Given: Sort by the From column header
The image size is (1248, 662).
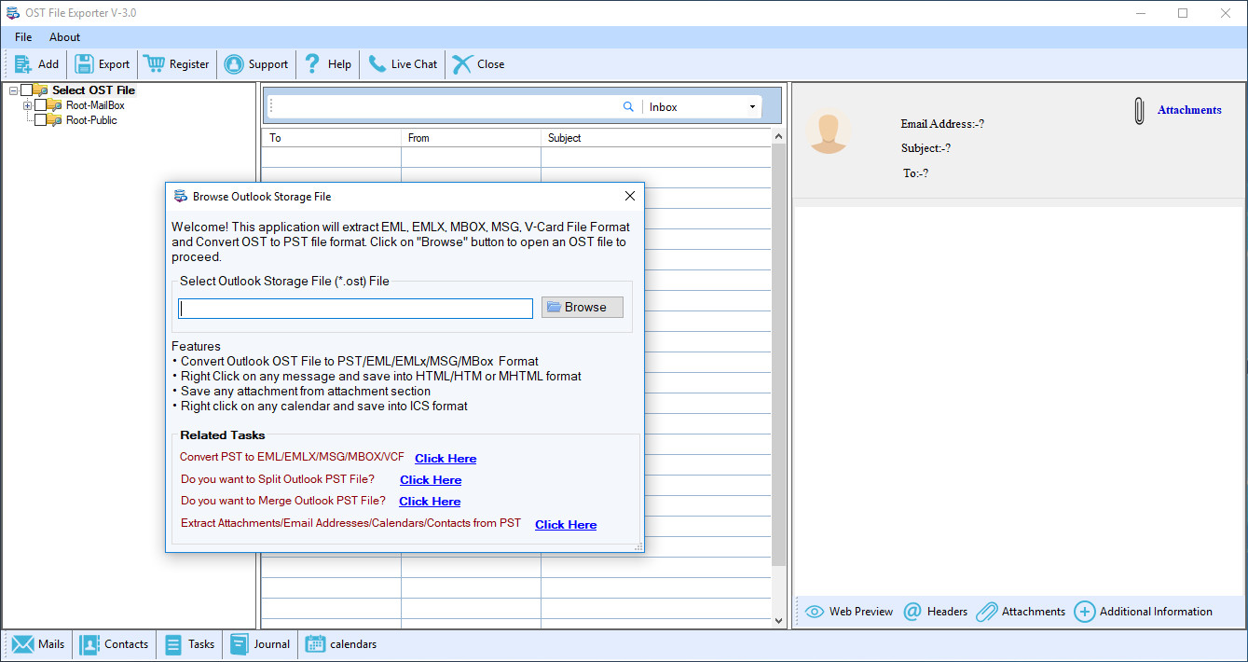Looking at the screenshot, I should point(471,138).
